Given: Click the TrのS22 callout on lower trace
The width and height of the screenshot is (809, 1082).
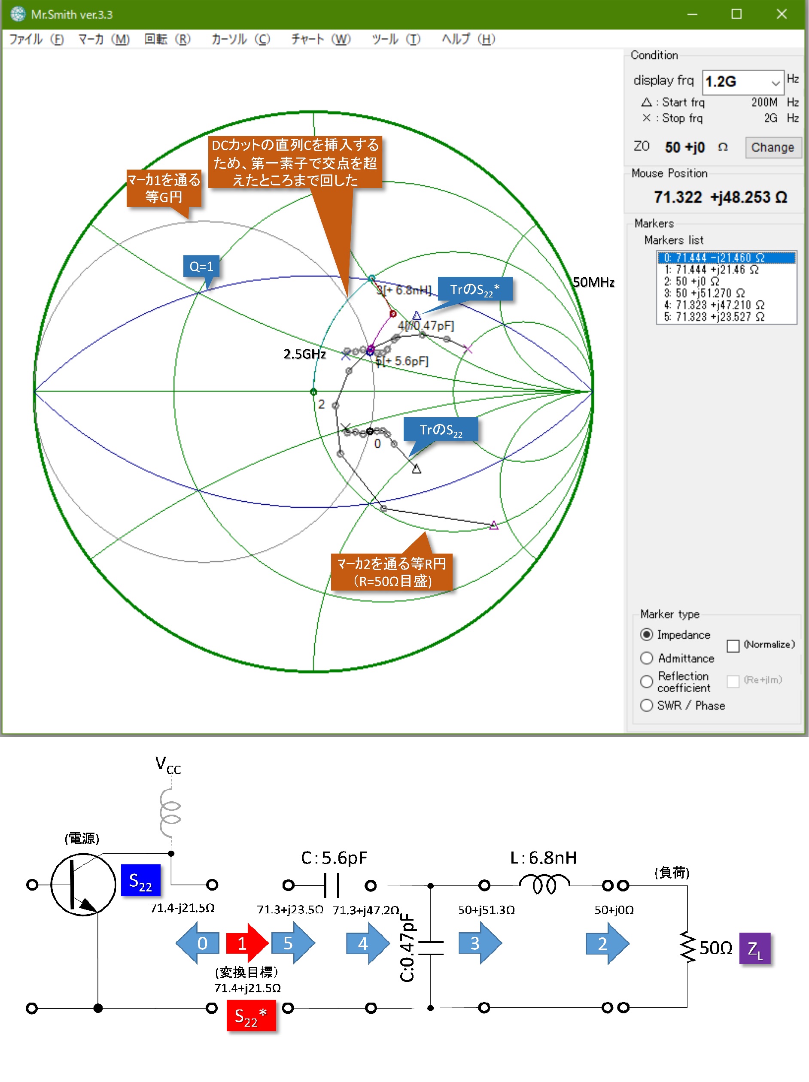Looking at the screenshot, I should point(441,430).
